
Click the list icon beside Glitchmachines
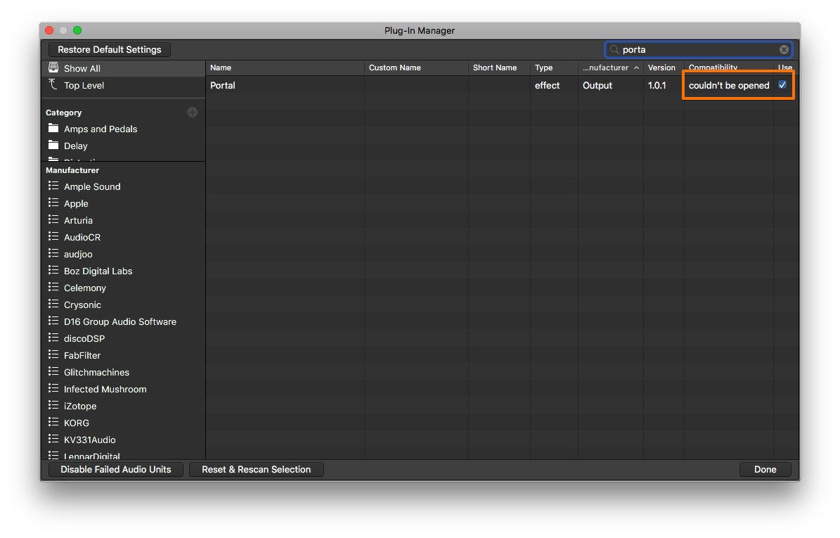point(53,371)
